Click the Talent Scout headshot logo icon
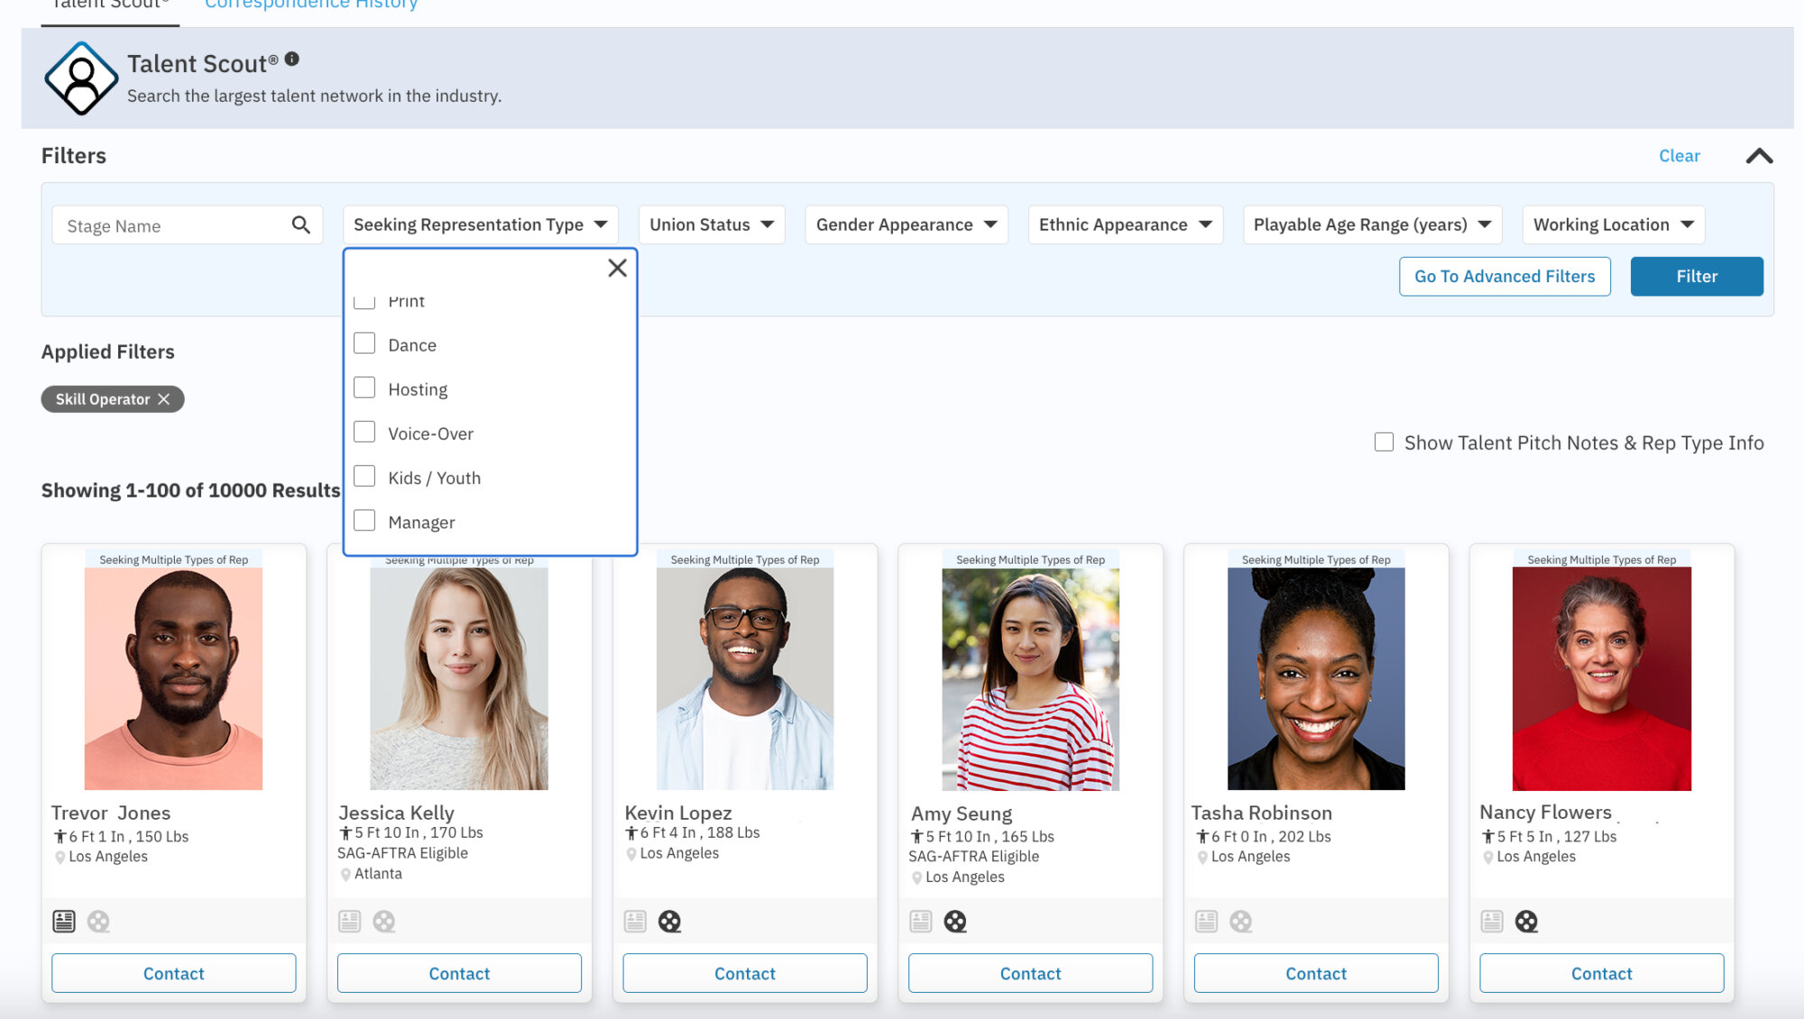This screenshot has height=1019, width=1804. (81, 78)
